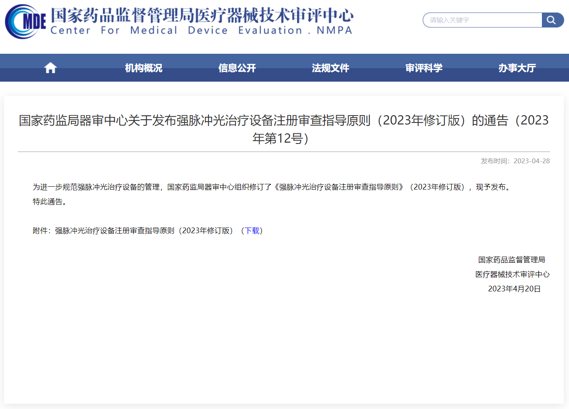This screenshot has width=569, height=409.
Task: Click the MDE circular logo
Action: (25, 21)
